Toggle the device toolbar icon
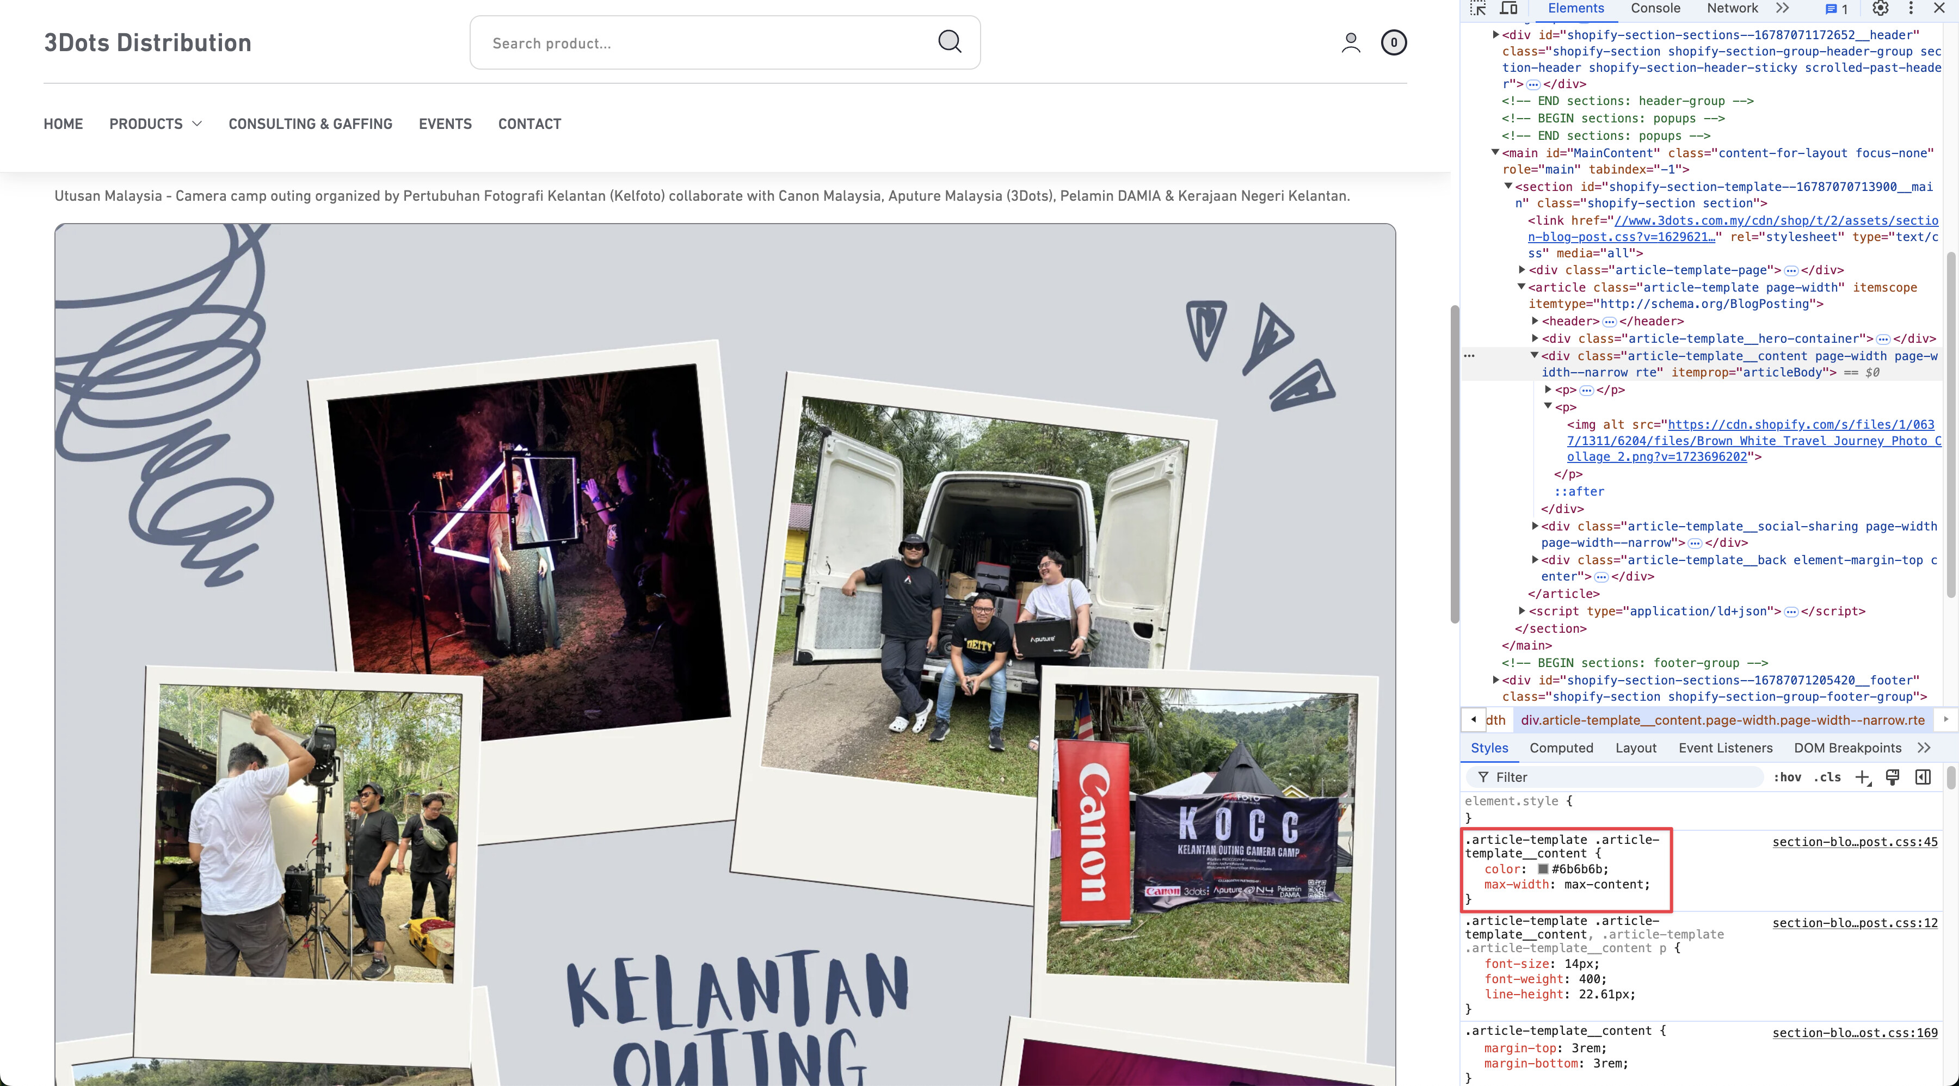 1509,8
